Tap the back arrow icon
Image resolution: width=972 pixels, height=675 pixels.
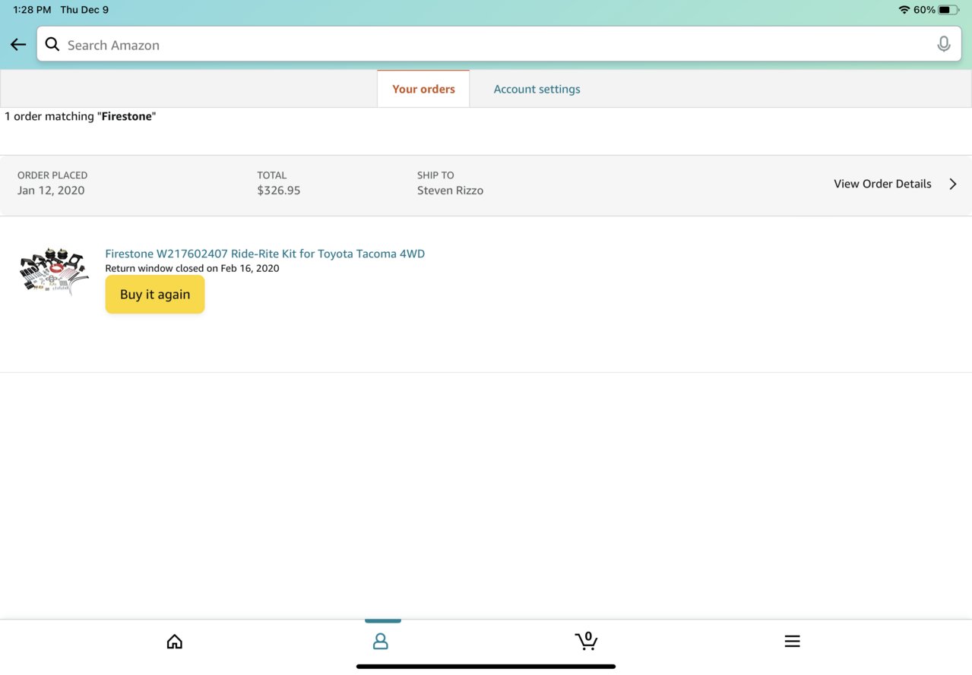pyautogui.click(x=18, y=45)
